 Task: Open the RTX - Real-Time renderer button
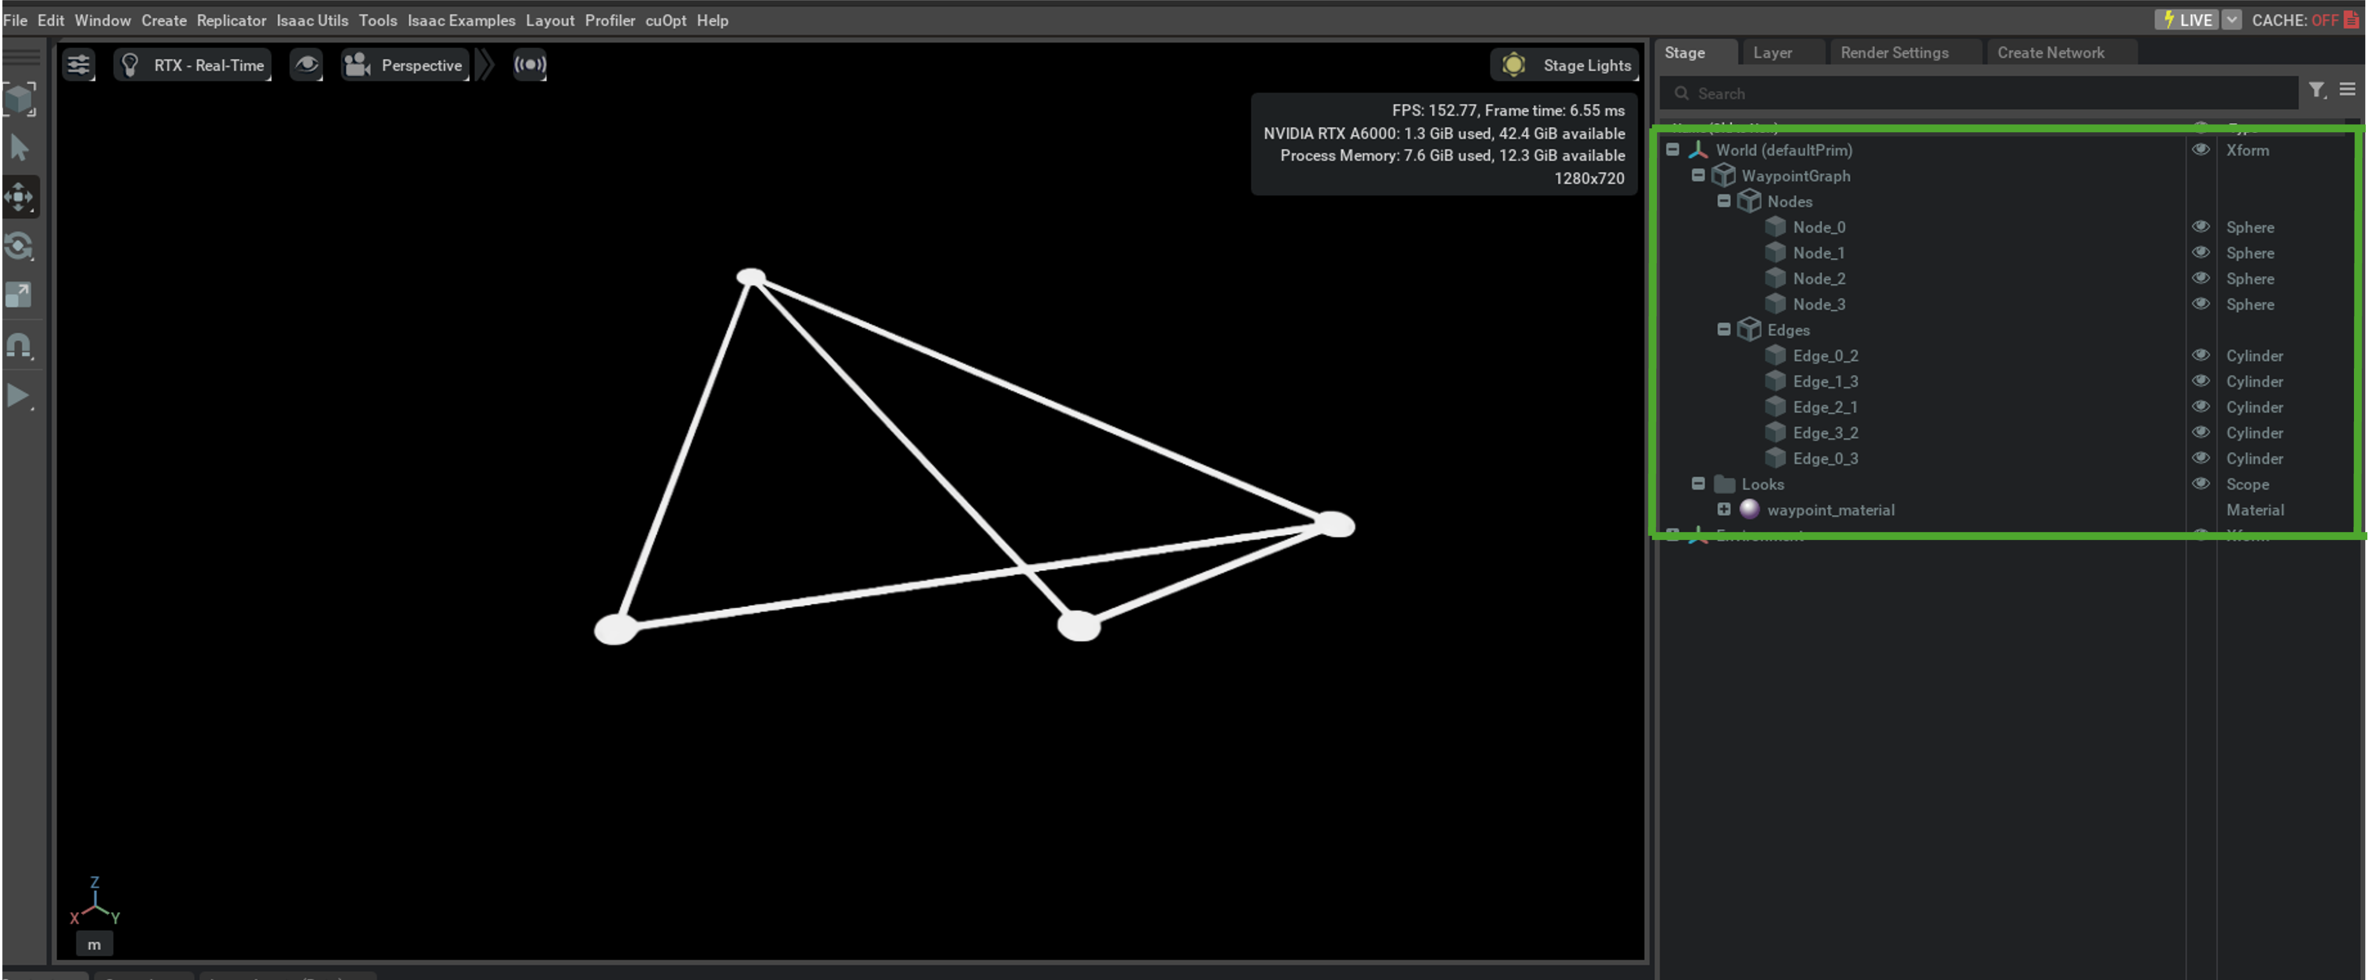[x=193, y=64]
